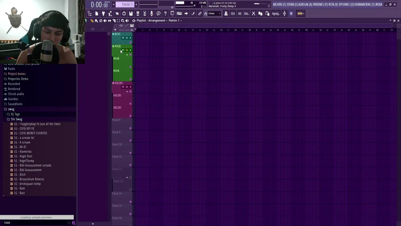Viewport: 401px width, 226px height.
Task: Click the microphone recording icon in toolbar
Action: coord(152,13)
